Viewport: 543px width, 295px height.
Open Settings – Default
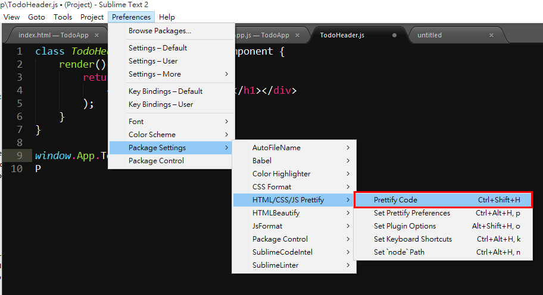[x=171, y=48]
